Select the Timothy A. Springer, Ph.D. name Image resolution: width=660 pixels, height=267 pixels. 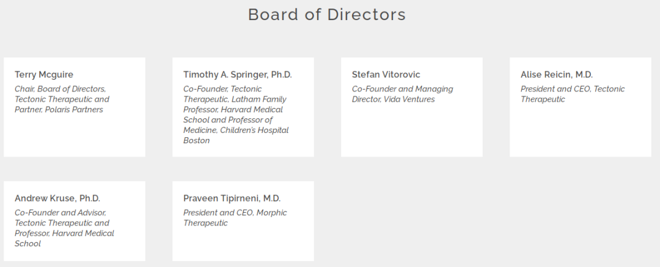(x=237, y=75)
